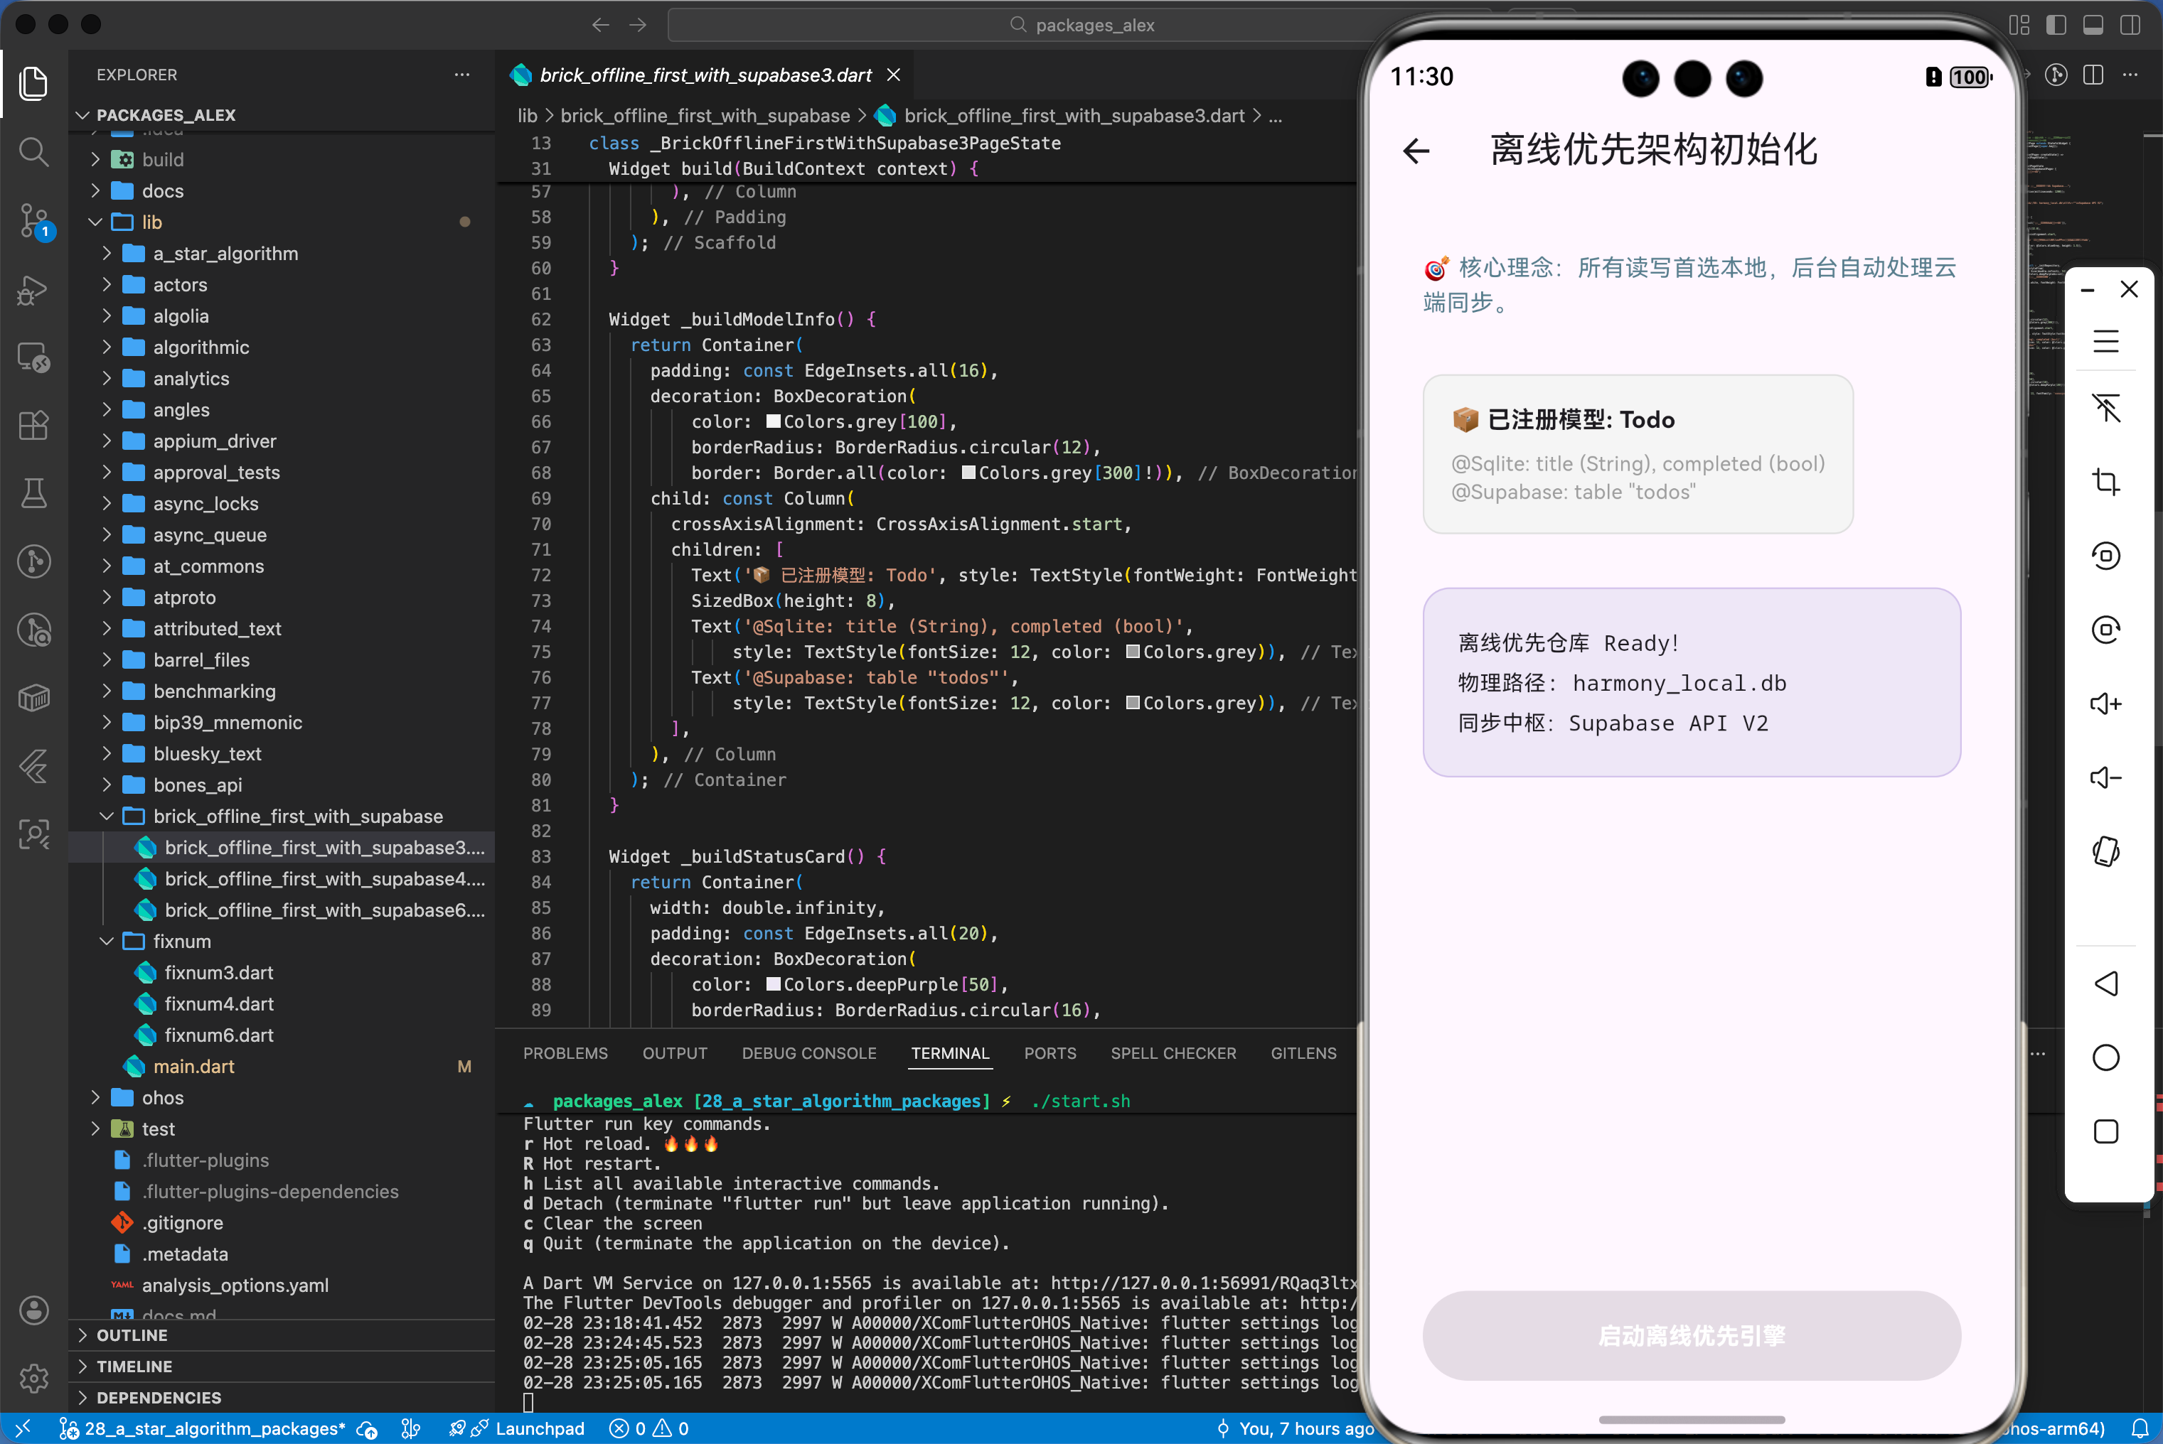Open the Search view in the activity bar
The height and width of the screenshot is (1444, 2163).
point(34,152)
